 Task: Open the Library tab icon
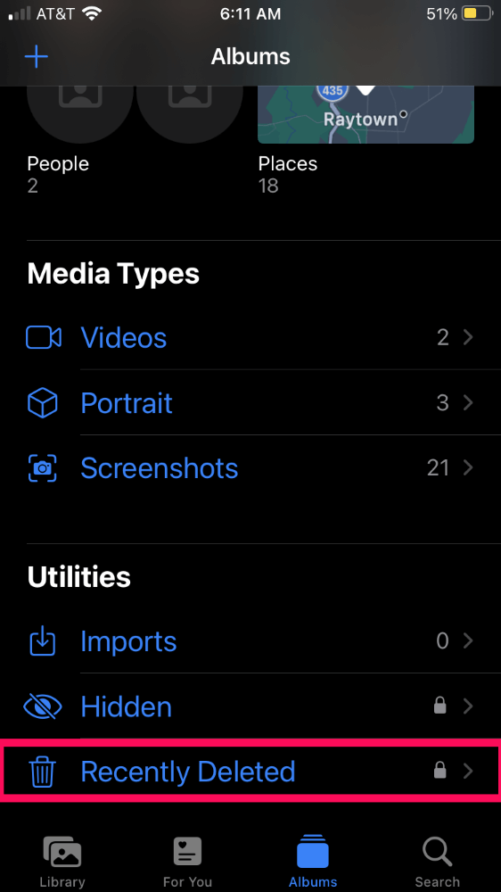62,852
